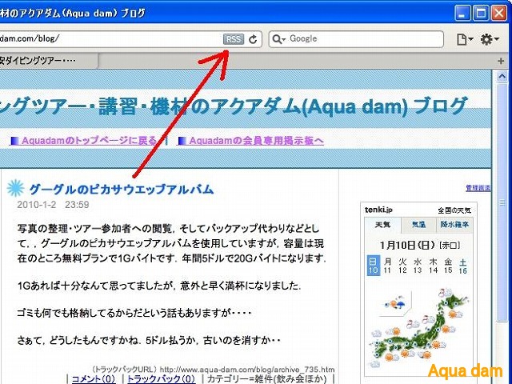This screenshot has height=384, width=512.
Task: Add a new tab with the plus button
Action: (501, 61)
